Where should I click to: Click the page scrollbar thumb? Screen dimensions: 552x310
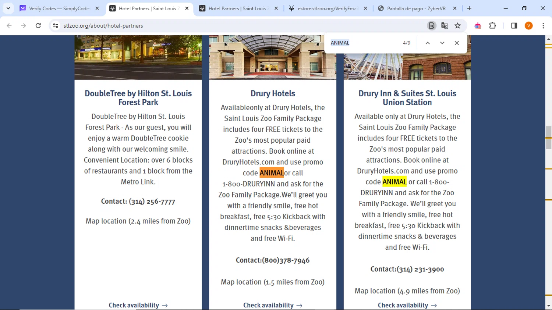tap(549, 138)
